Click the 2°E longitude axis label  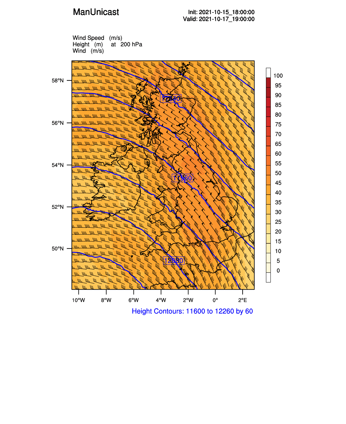click(x=243, y=300)
